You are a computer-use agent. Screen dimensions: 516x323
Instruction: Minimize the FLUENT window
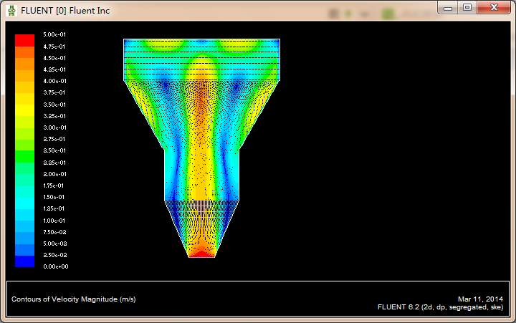[x=448, y=8]
